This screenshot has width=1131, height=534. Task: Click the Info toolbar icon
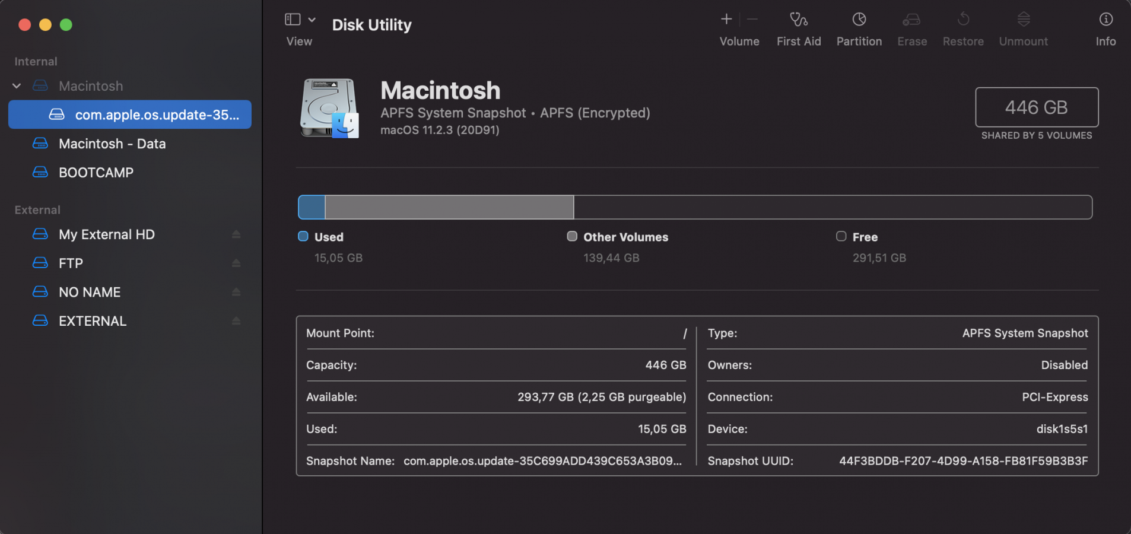pyautogui.click(x=1105, y=20)
